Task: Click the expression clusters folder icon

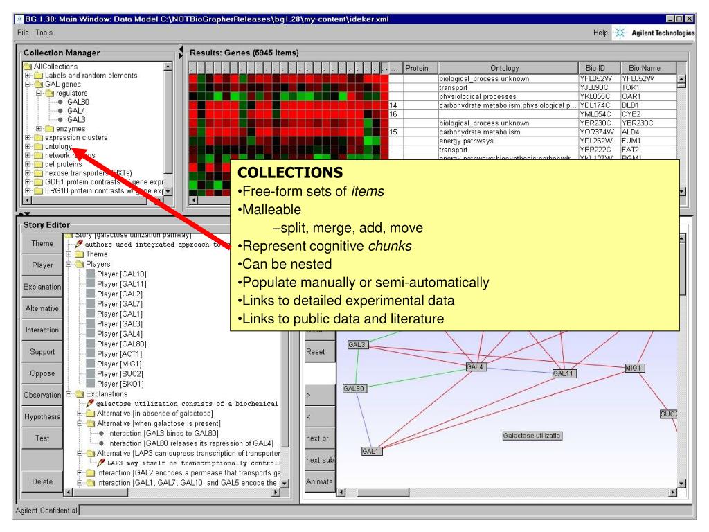Action: pos(39,138)
